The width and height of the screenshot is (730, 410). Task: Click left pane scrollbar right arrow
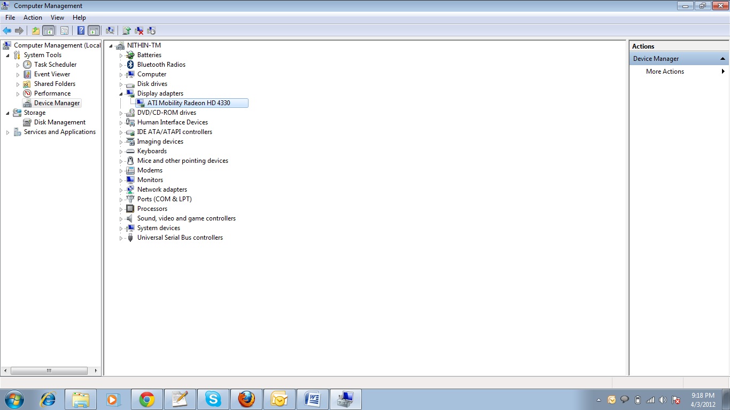(96, 370)
